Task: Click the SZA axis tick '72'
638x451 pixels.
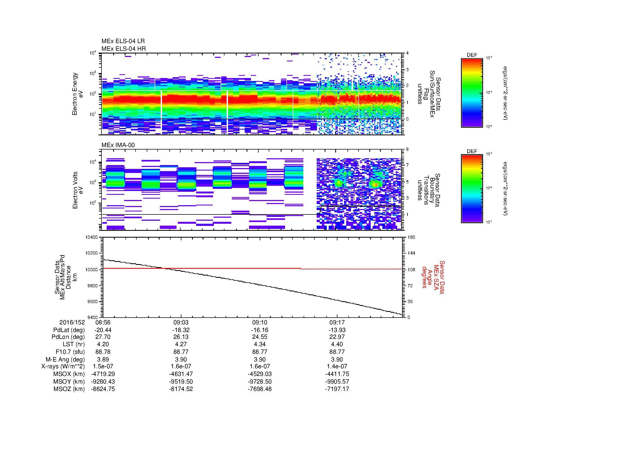Action: (x=410, y=286)
